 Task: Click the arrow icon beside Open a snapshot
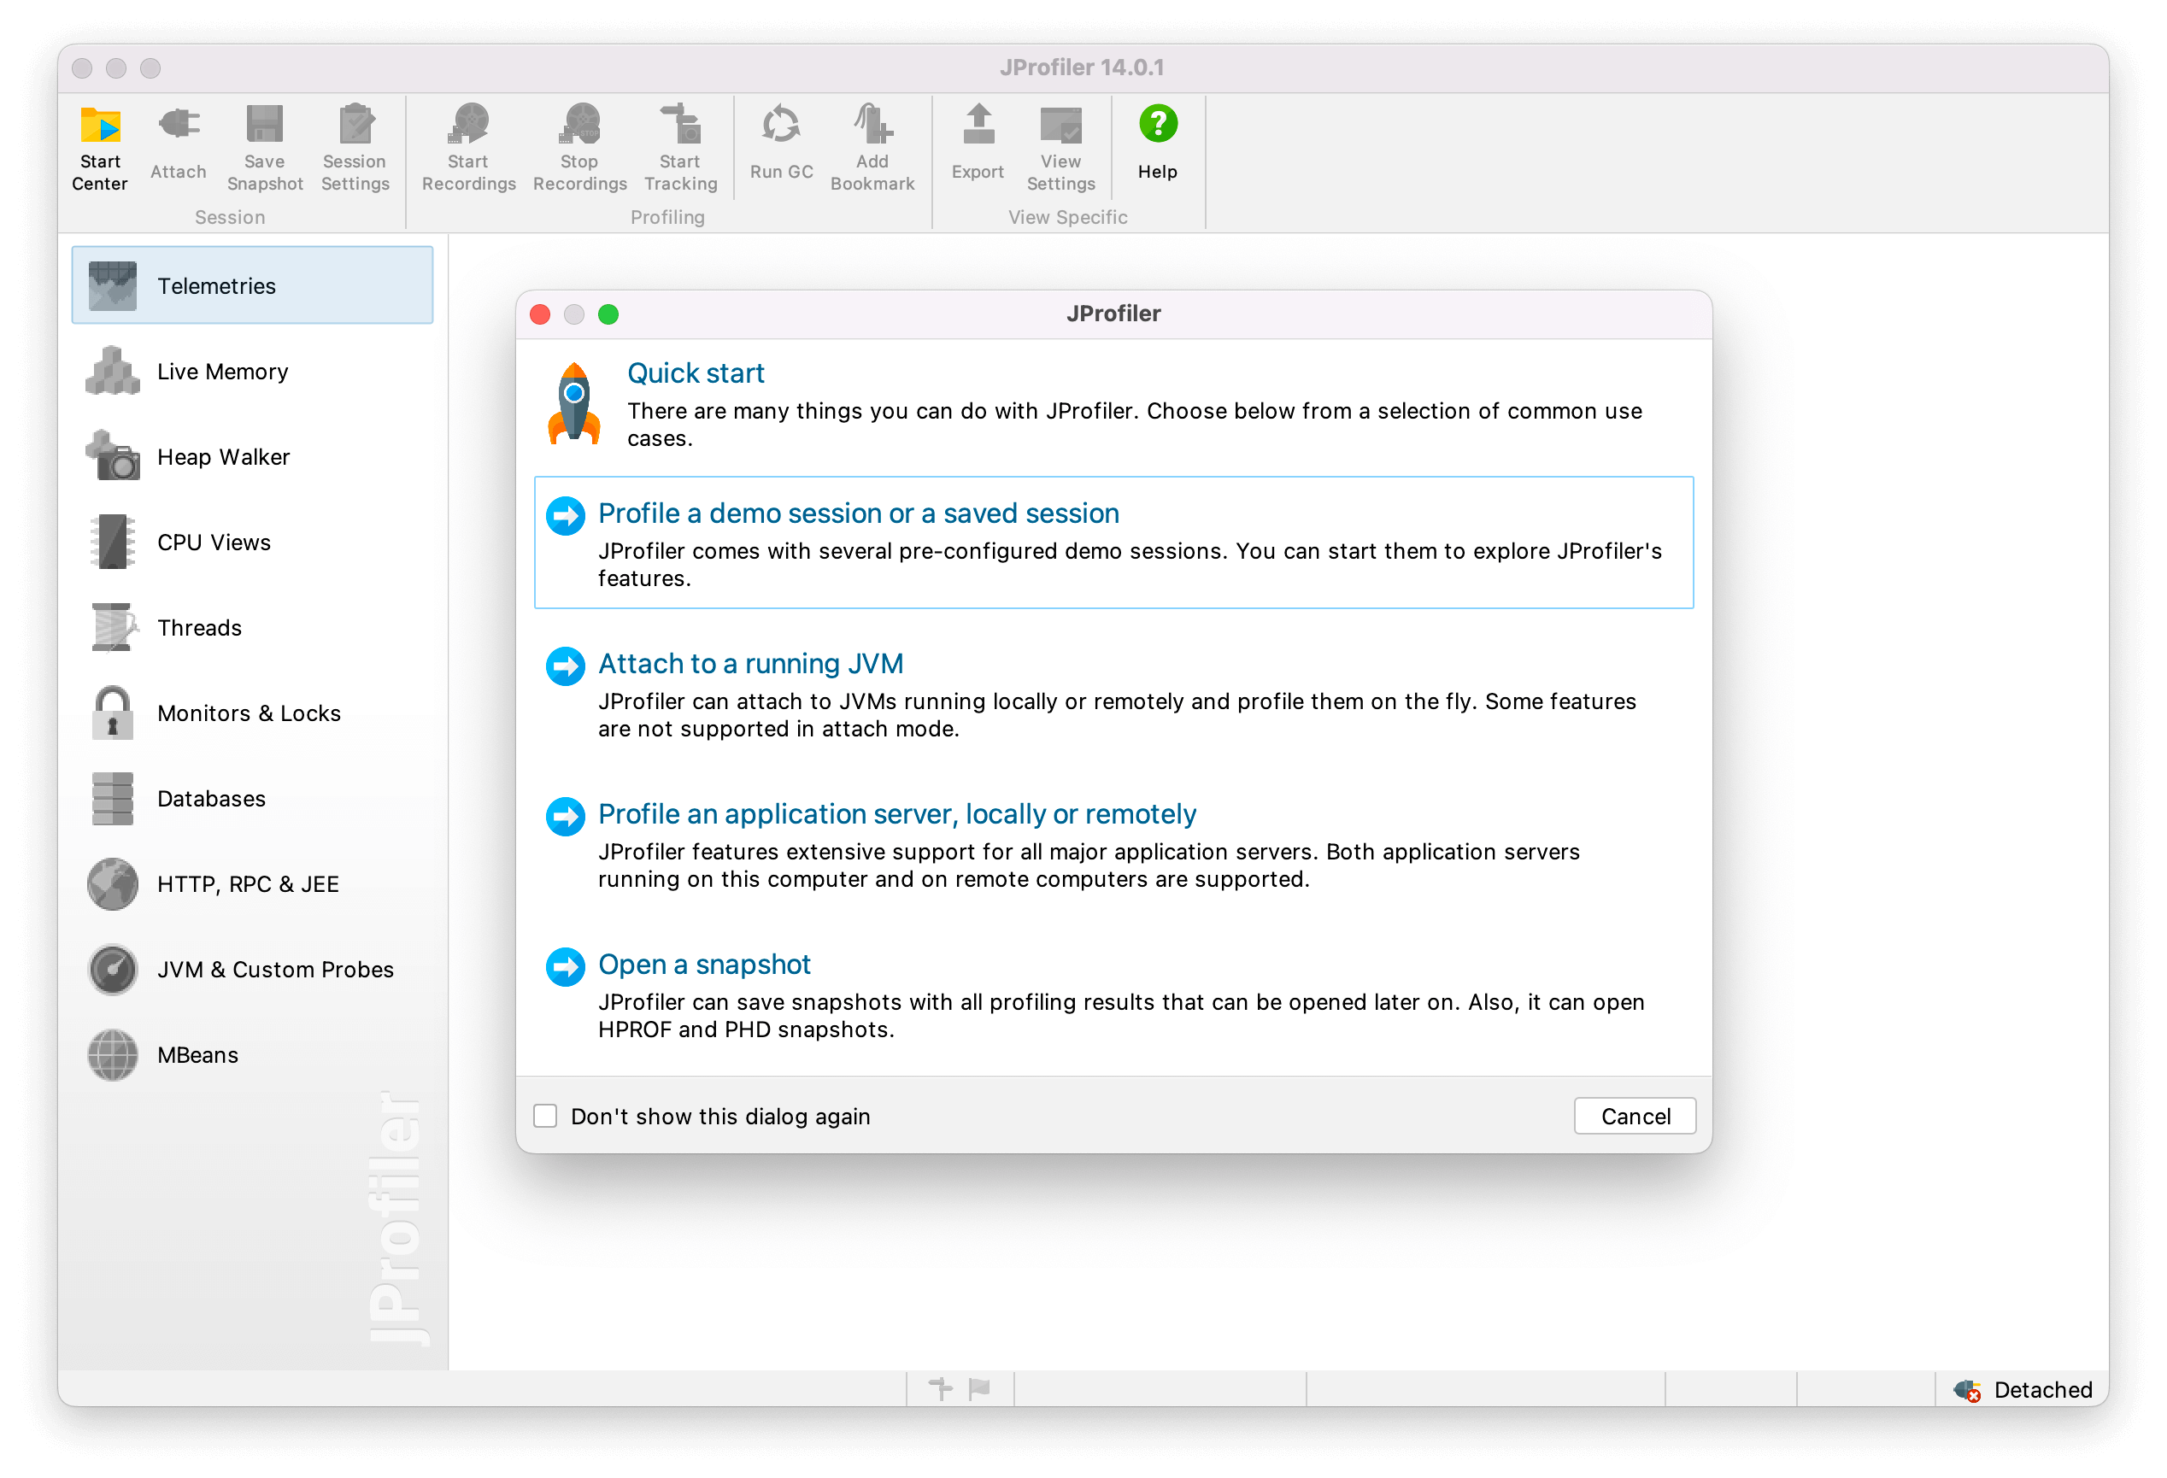[565, 967]
